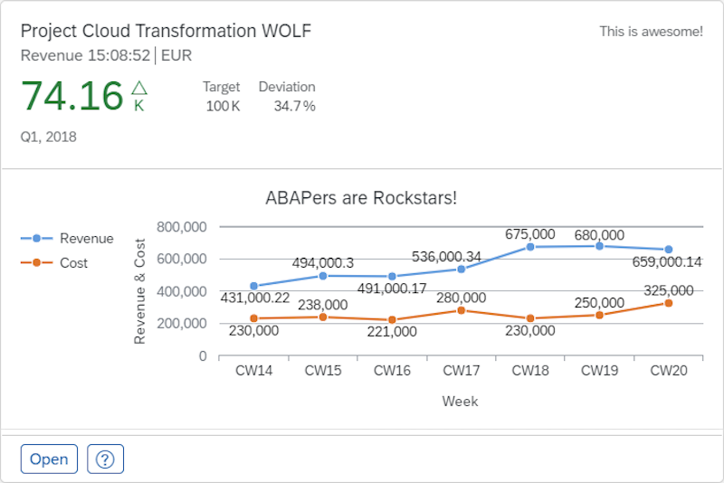Select the Cost data point for CW16

[x=392, y=320]
